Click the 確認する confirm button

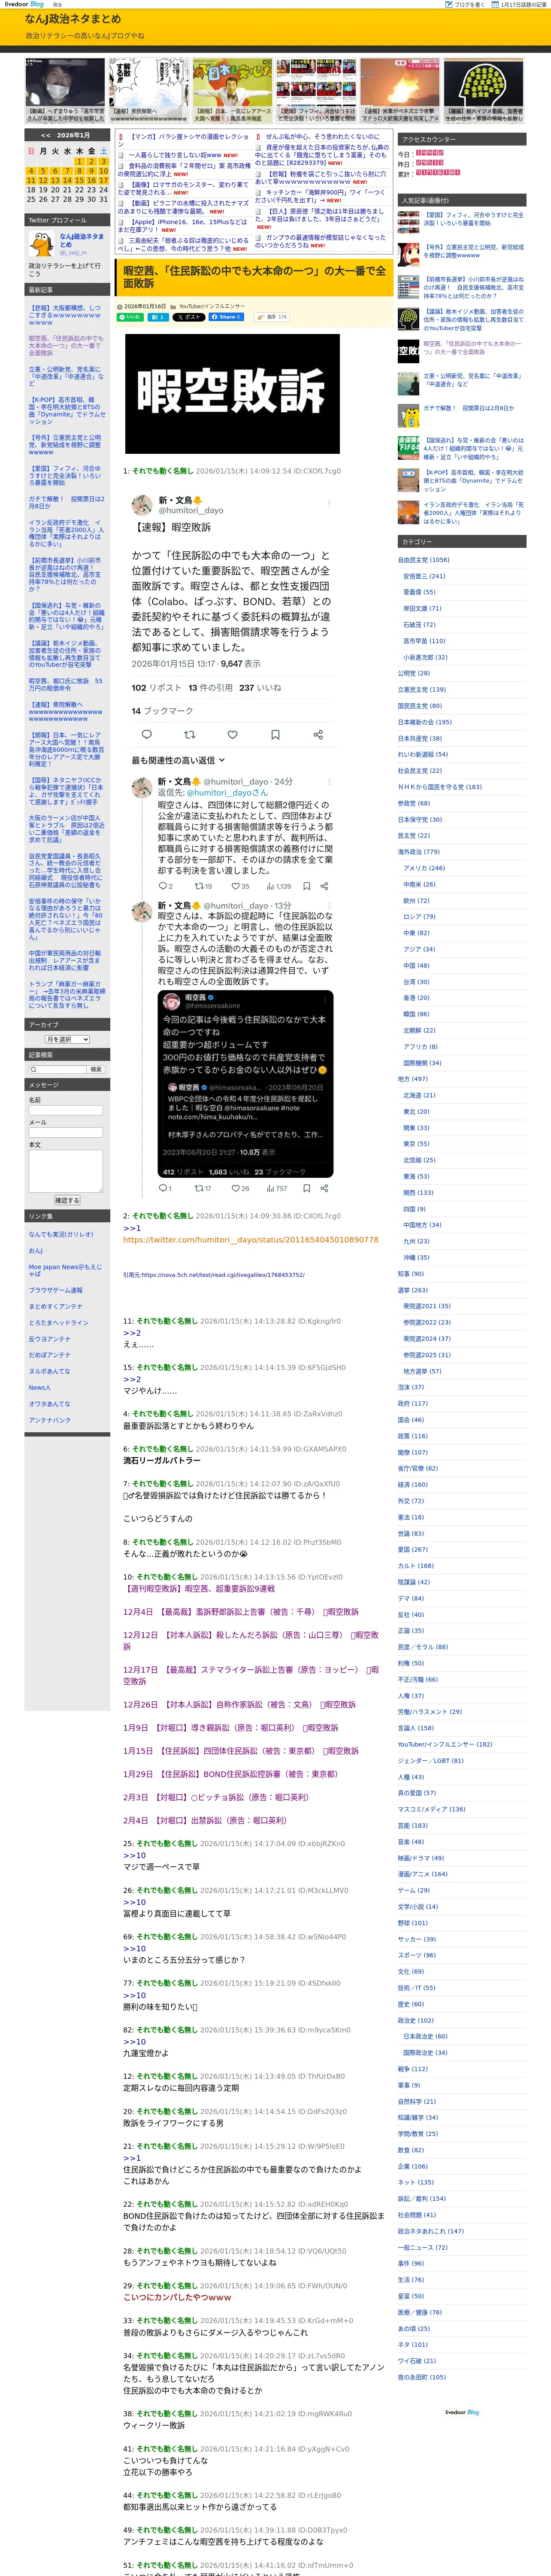point(66,1200)
